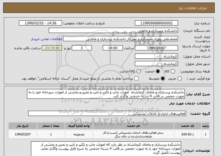Click the ساعت باقی مانده label

(x=28, y=48)
